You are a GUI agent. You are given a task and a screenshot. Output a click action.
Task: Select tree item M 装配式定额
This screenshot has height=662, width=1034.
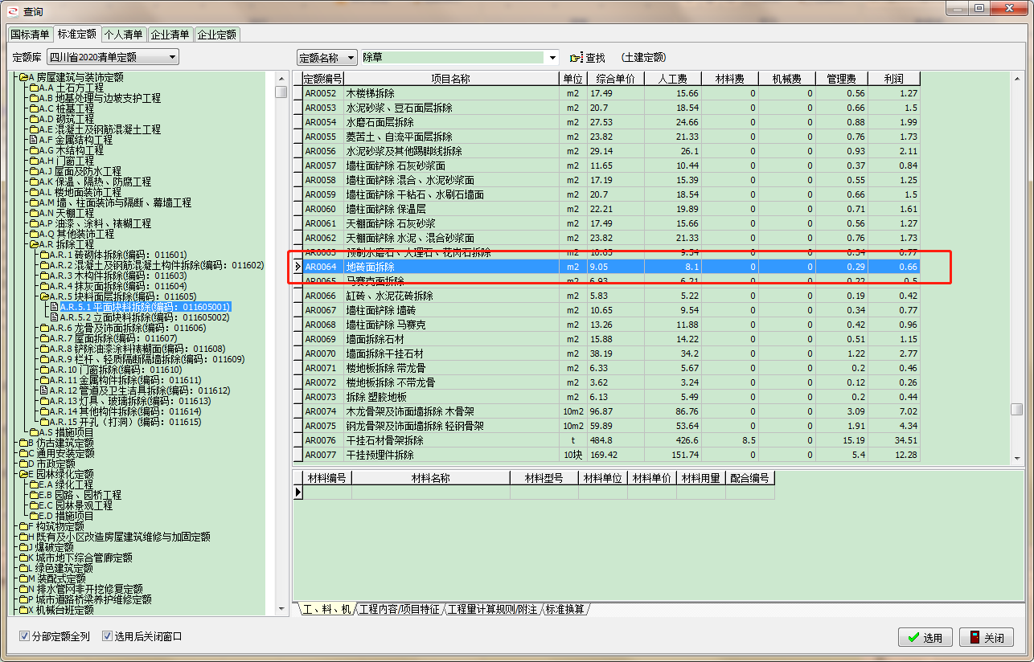coord(57,578)
